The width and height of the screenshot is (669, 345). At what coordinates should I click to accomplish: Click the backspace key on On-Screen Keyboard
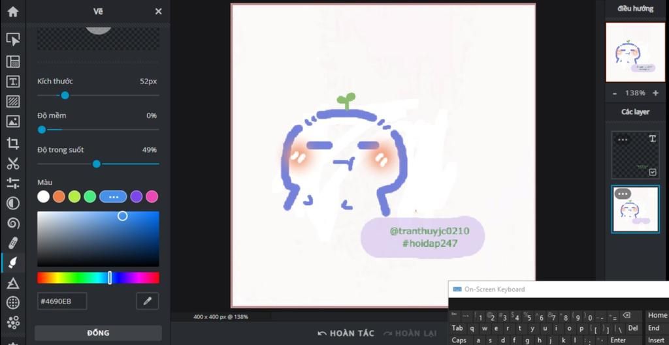(627, 316)
